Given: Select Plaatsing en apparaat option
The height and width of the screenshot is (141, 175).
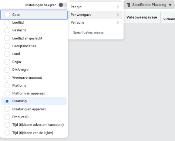Looking at the screenshot, I should tap(7, 109).
